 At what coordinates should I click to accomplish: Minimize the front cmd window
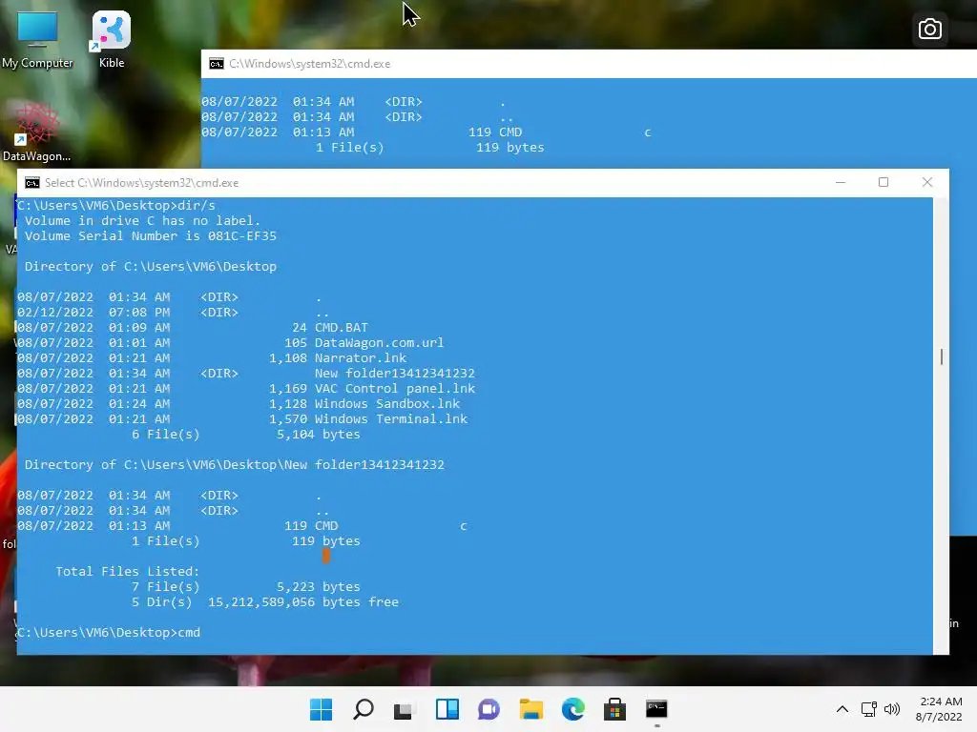coord(841,182)
